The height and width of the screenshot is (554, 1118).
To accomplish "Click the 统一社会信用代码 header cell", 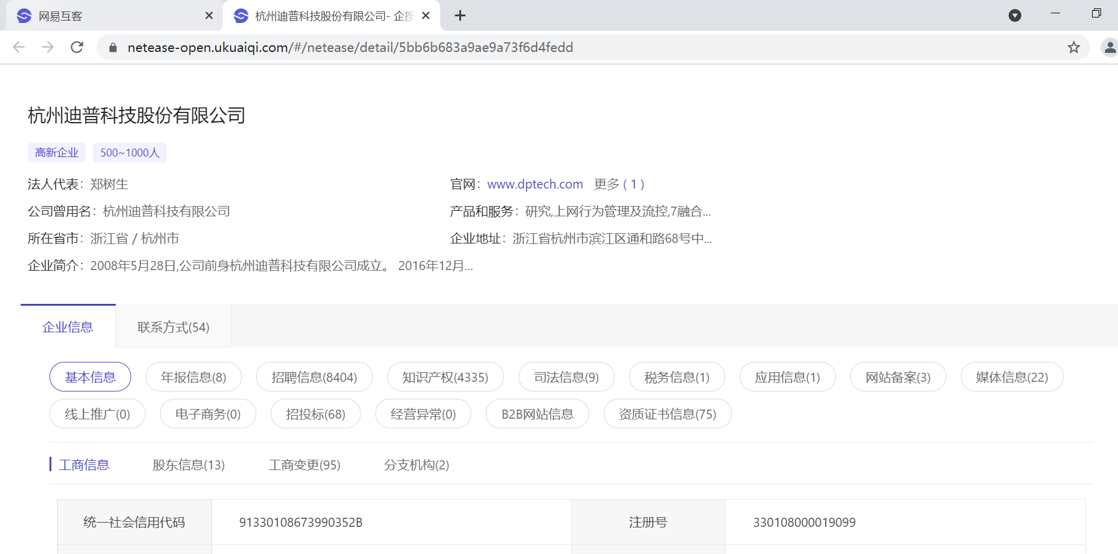I will (134, 522).
